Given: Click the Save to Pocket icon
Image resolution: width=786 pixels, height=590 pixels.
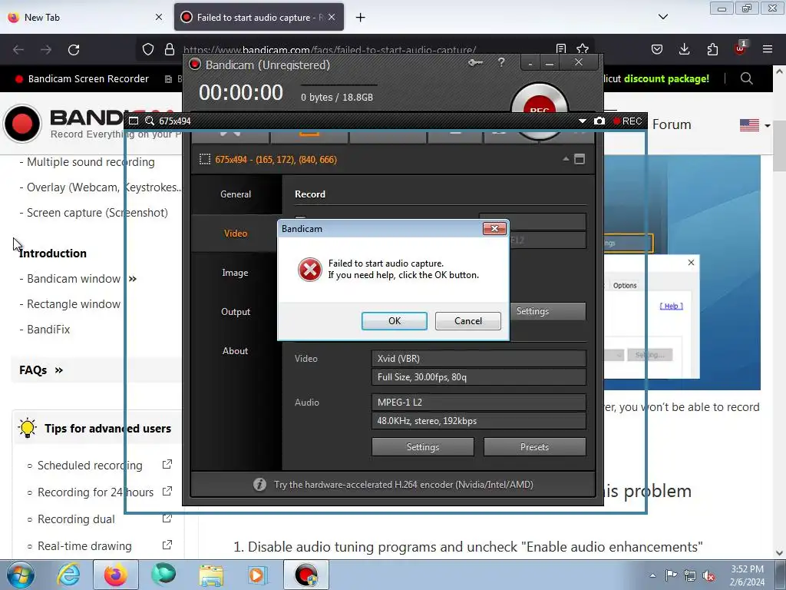Looking at the screenshot, I should click(657, 49).
